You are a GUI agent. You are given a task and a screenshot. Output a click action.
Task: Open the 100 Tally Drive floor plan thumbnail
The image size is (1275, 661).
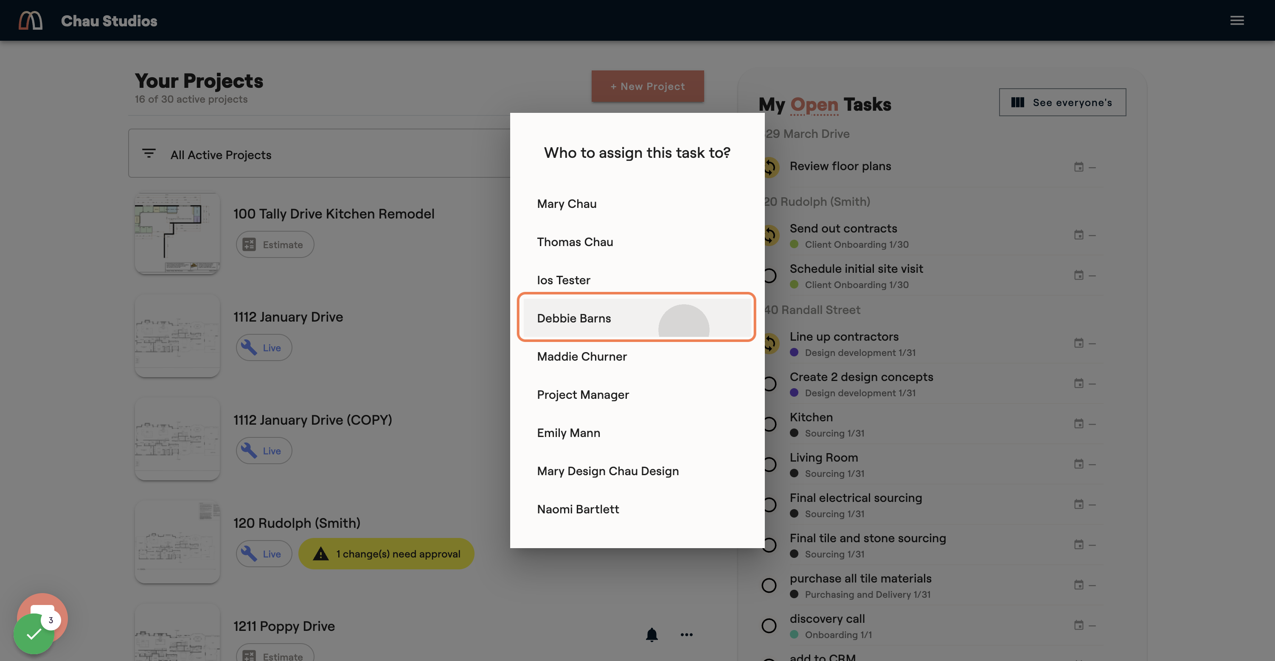tap(177, 233)
